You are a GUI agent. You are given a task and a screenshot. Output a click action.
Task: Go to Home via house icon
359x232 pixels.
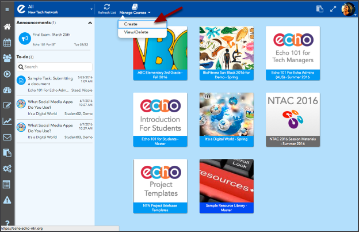pyautogui.click(x=7, y=27)
